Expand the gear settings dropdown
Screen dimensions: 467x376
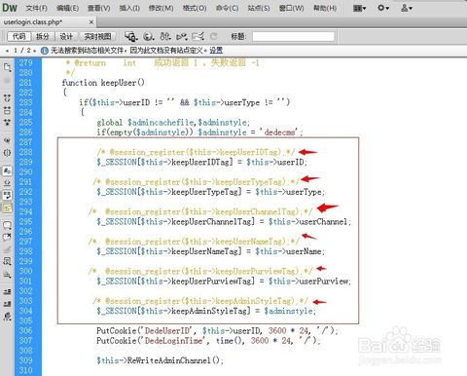click(383, 8)
